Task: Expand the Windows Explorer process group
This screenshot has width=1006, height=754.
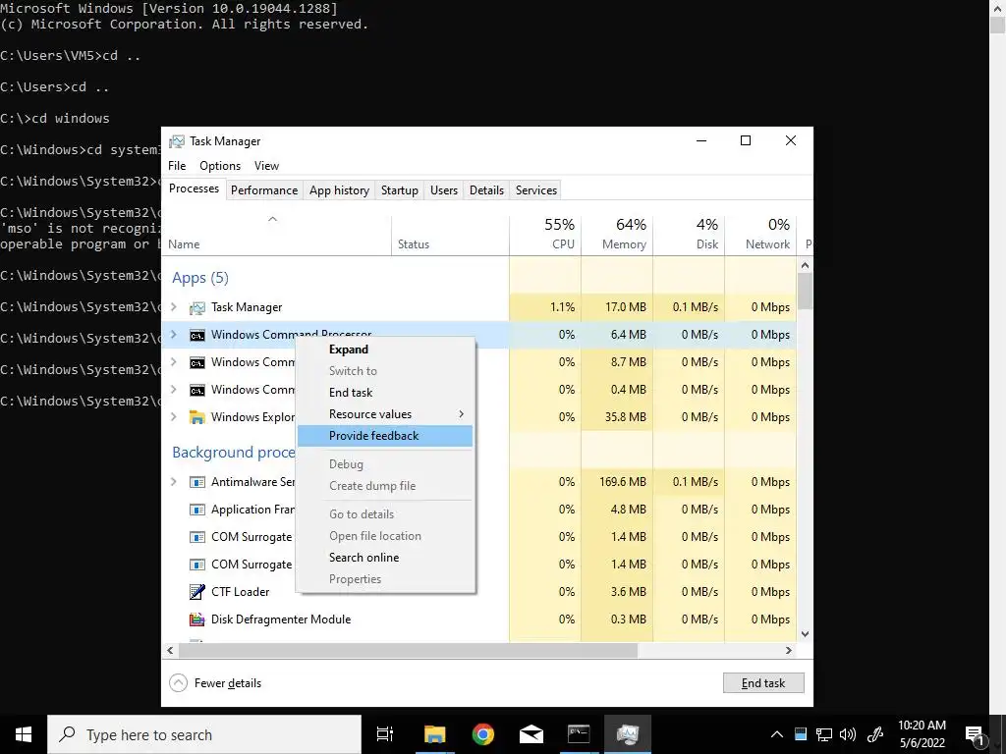Action: 173,416
